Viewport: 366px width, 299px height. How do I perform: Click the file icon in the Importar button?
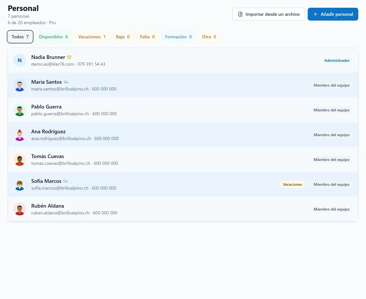pyautogui.click(x=240, y=14)
